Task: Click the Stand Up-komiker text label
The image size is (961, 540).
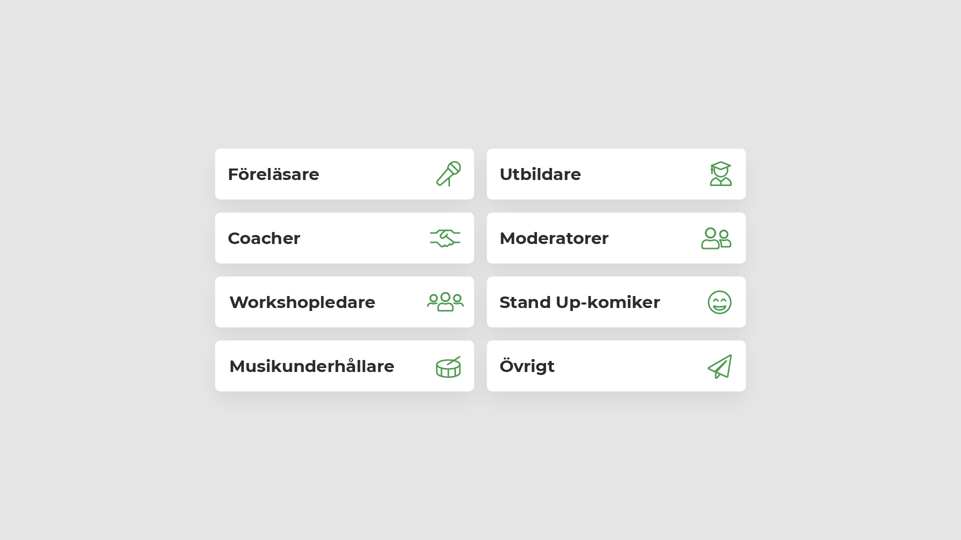Action: click(x=580, y=302)
